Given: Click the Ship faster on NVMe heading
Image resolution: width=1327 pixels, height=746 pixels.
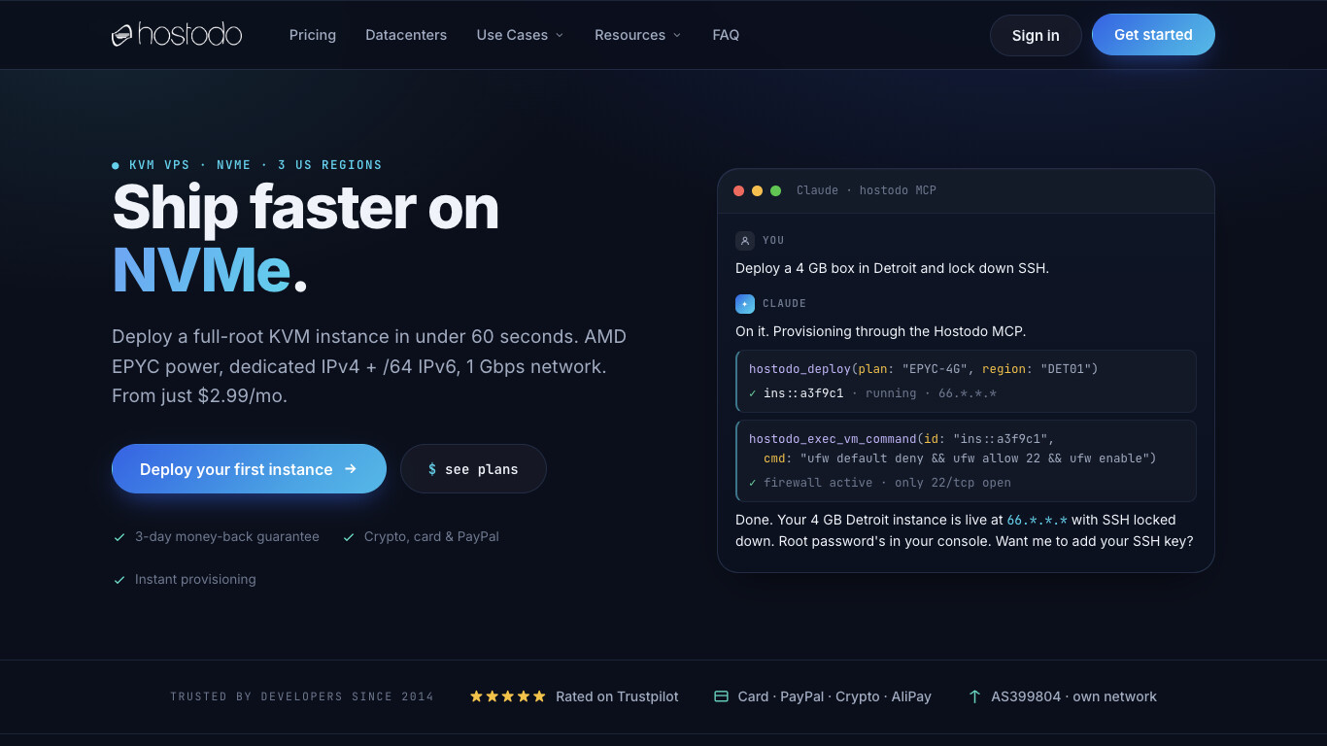Looking at the screenshot, I should [305, 238].
